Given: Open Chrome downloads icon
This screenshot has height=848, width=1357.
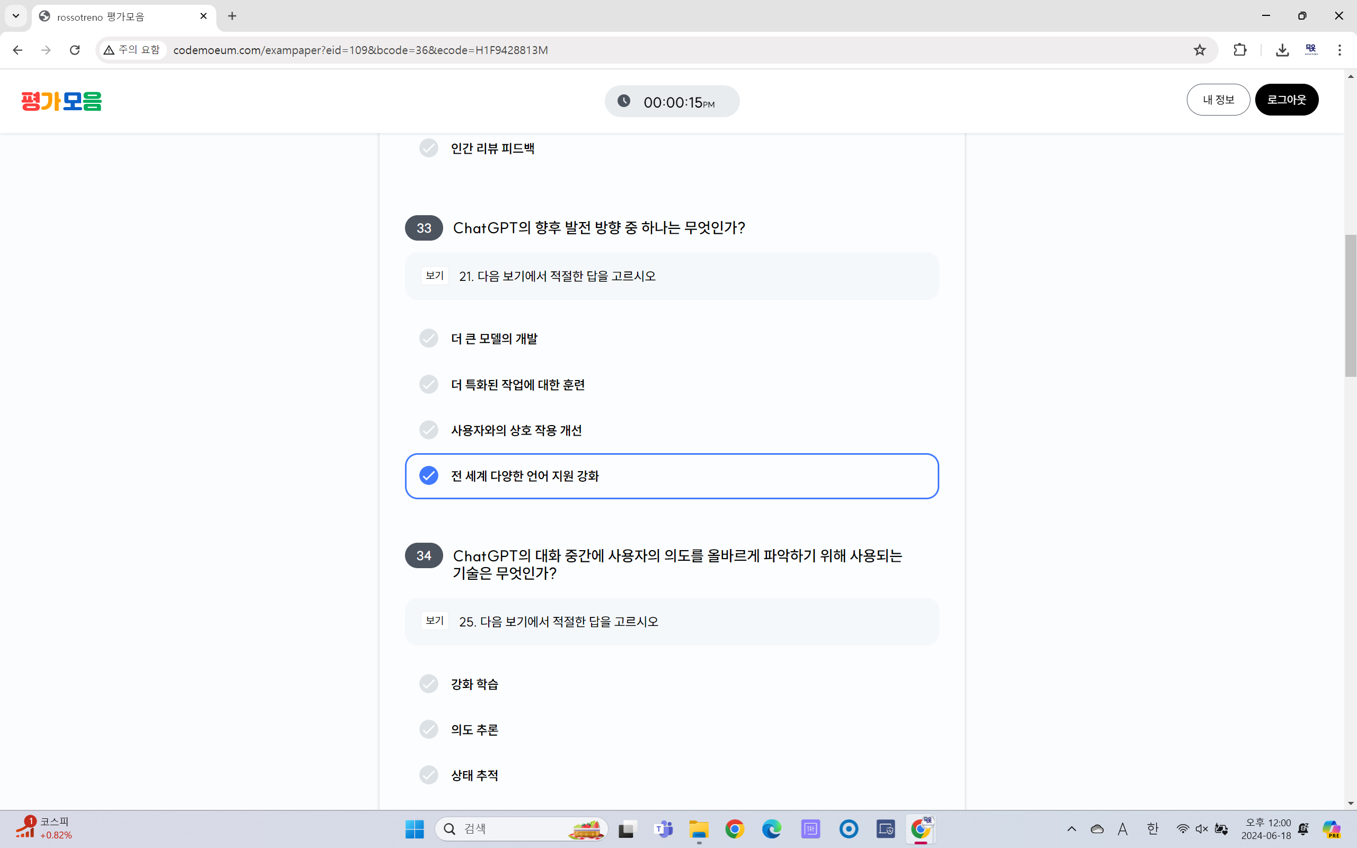Looking at the screenshot, I should (1282, 50).
